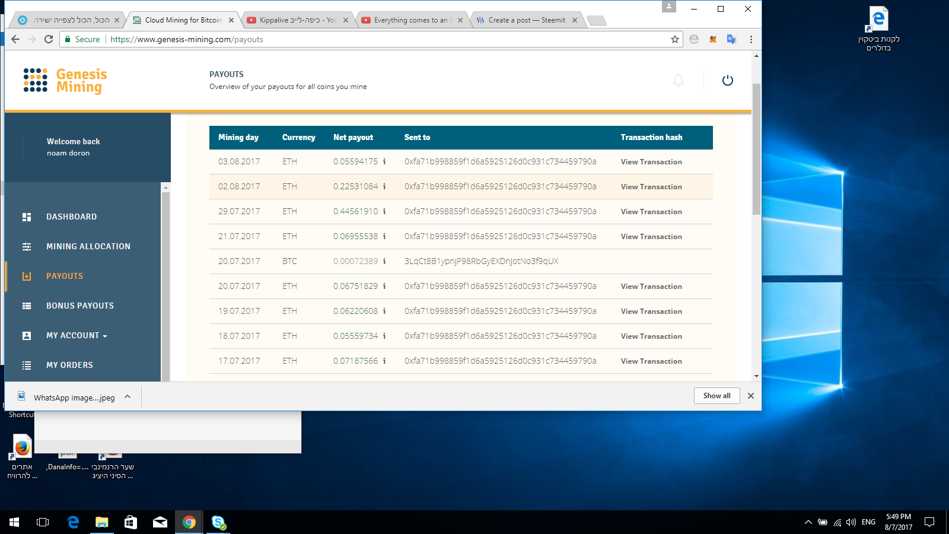Viewport: 949px width, 534px height.
Task: Switch to the Cloud Mining for Bitcoin tab
Action: (183, 20)
